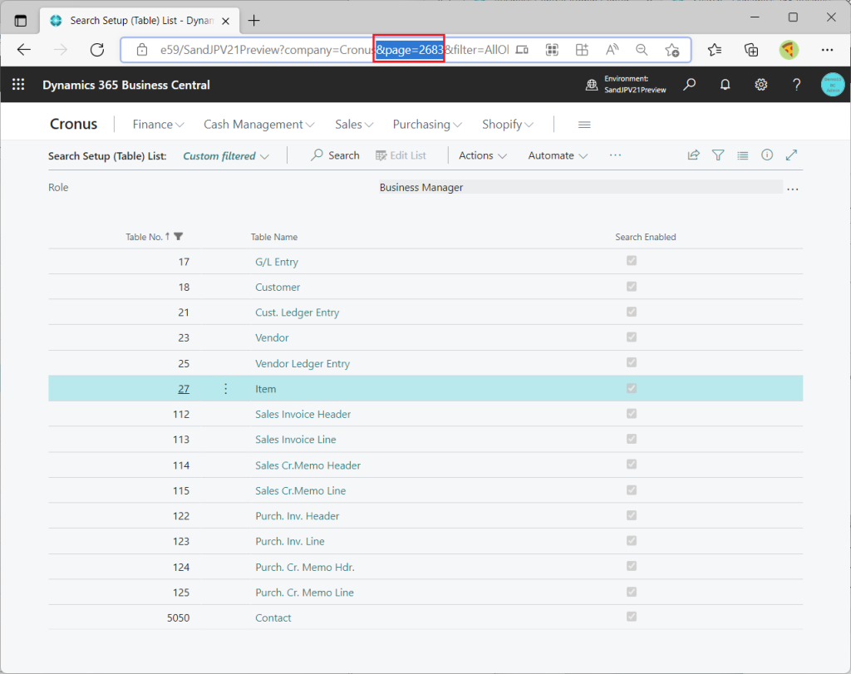Open the Sales Invoice Header link
The width and height of the screenshot is (851, 674).
[x=303, y=414]
